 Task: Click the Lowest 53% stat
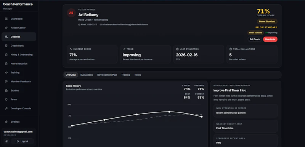coord(199,96)
